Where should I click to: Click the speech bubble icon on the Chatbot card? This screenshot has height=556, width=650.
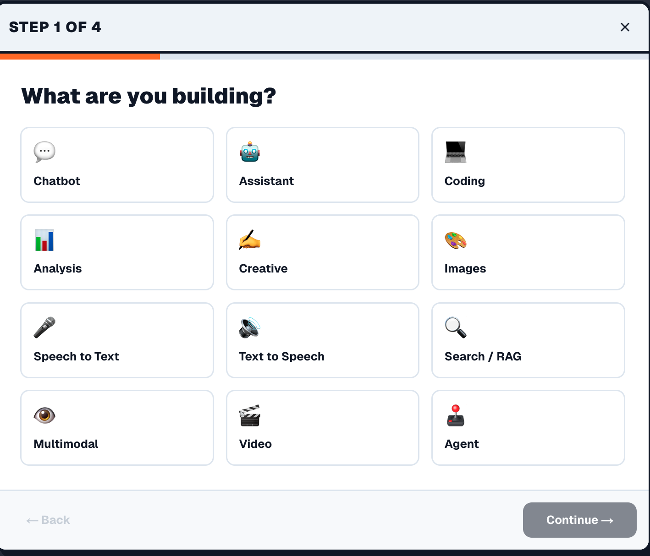[x=44, y=152]
